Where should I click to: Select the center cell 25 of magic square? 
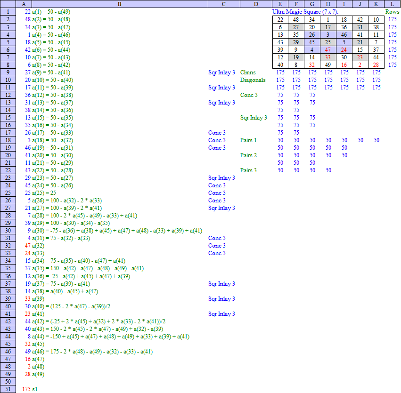click(x=328, y=42)
